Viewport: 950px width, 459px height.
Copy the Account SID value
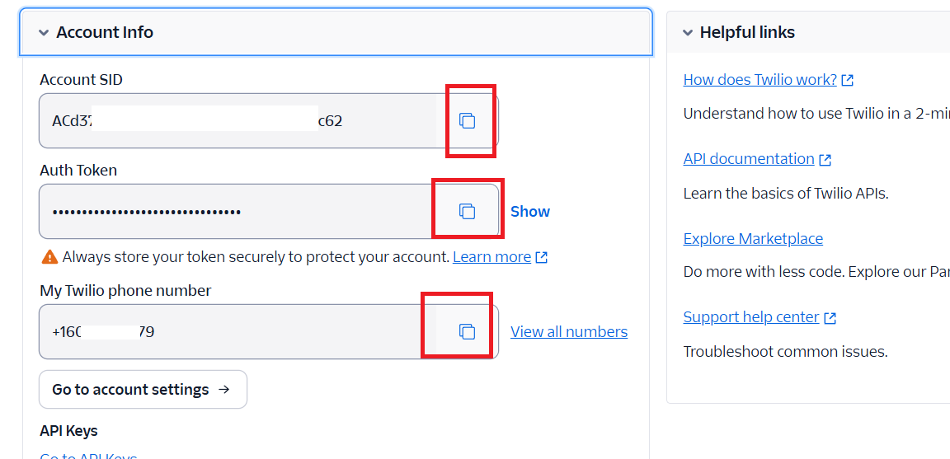tap(467, 121)
